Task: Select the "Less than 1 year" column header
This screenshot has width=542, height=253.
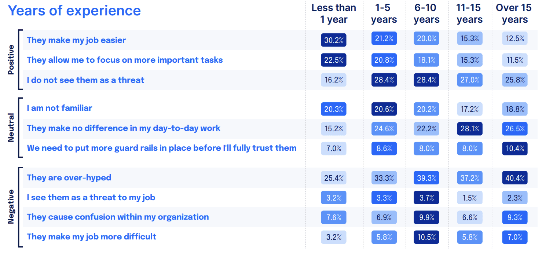Action: pyautogui.click(x=334, y=14)
